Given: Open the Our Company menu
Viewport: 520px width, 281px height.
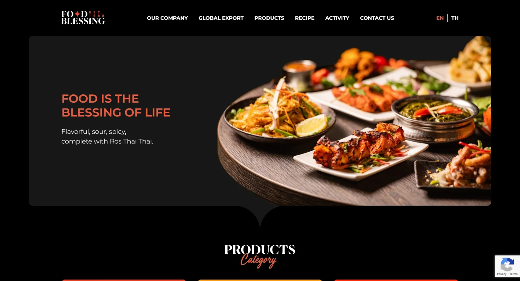Looking at the screenshot, I should (167, 18).
